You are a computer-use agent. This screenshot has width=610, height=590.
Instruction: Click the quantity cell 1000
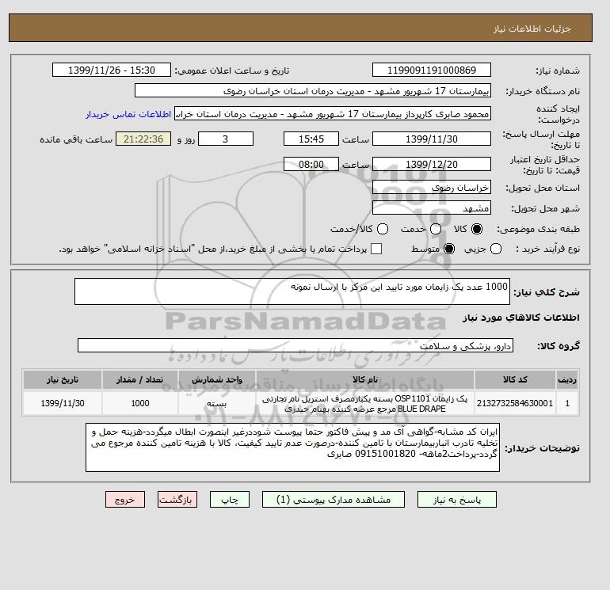[140, 403]
